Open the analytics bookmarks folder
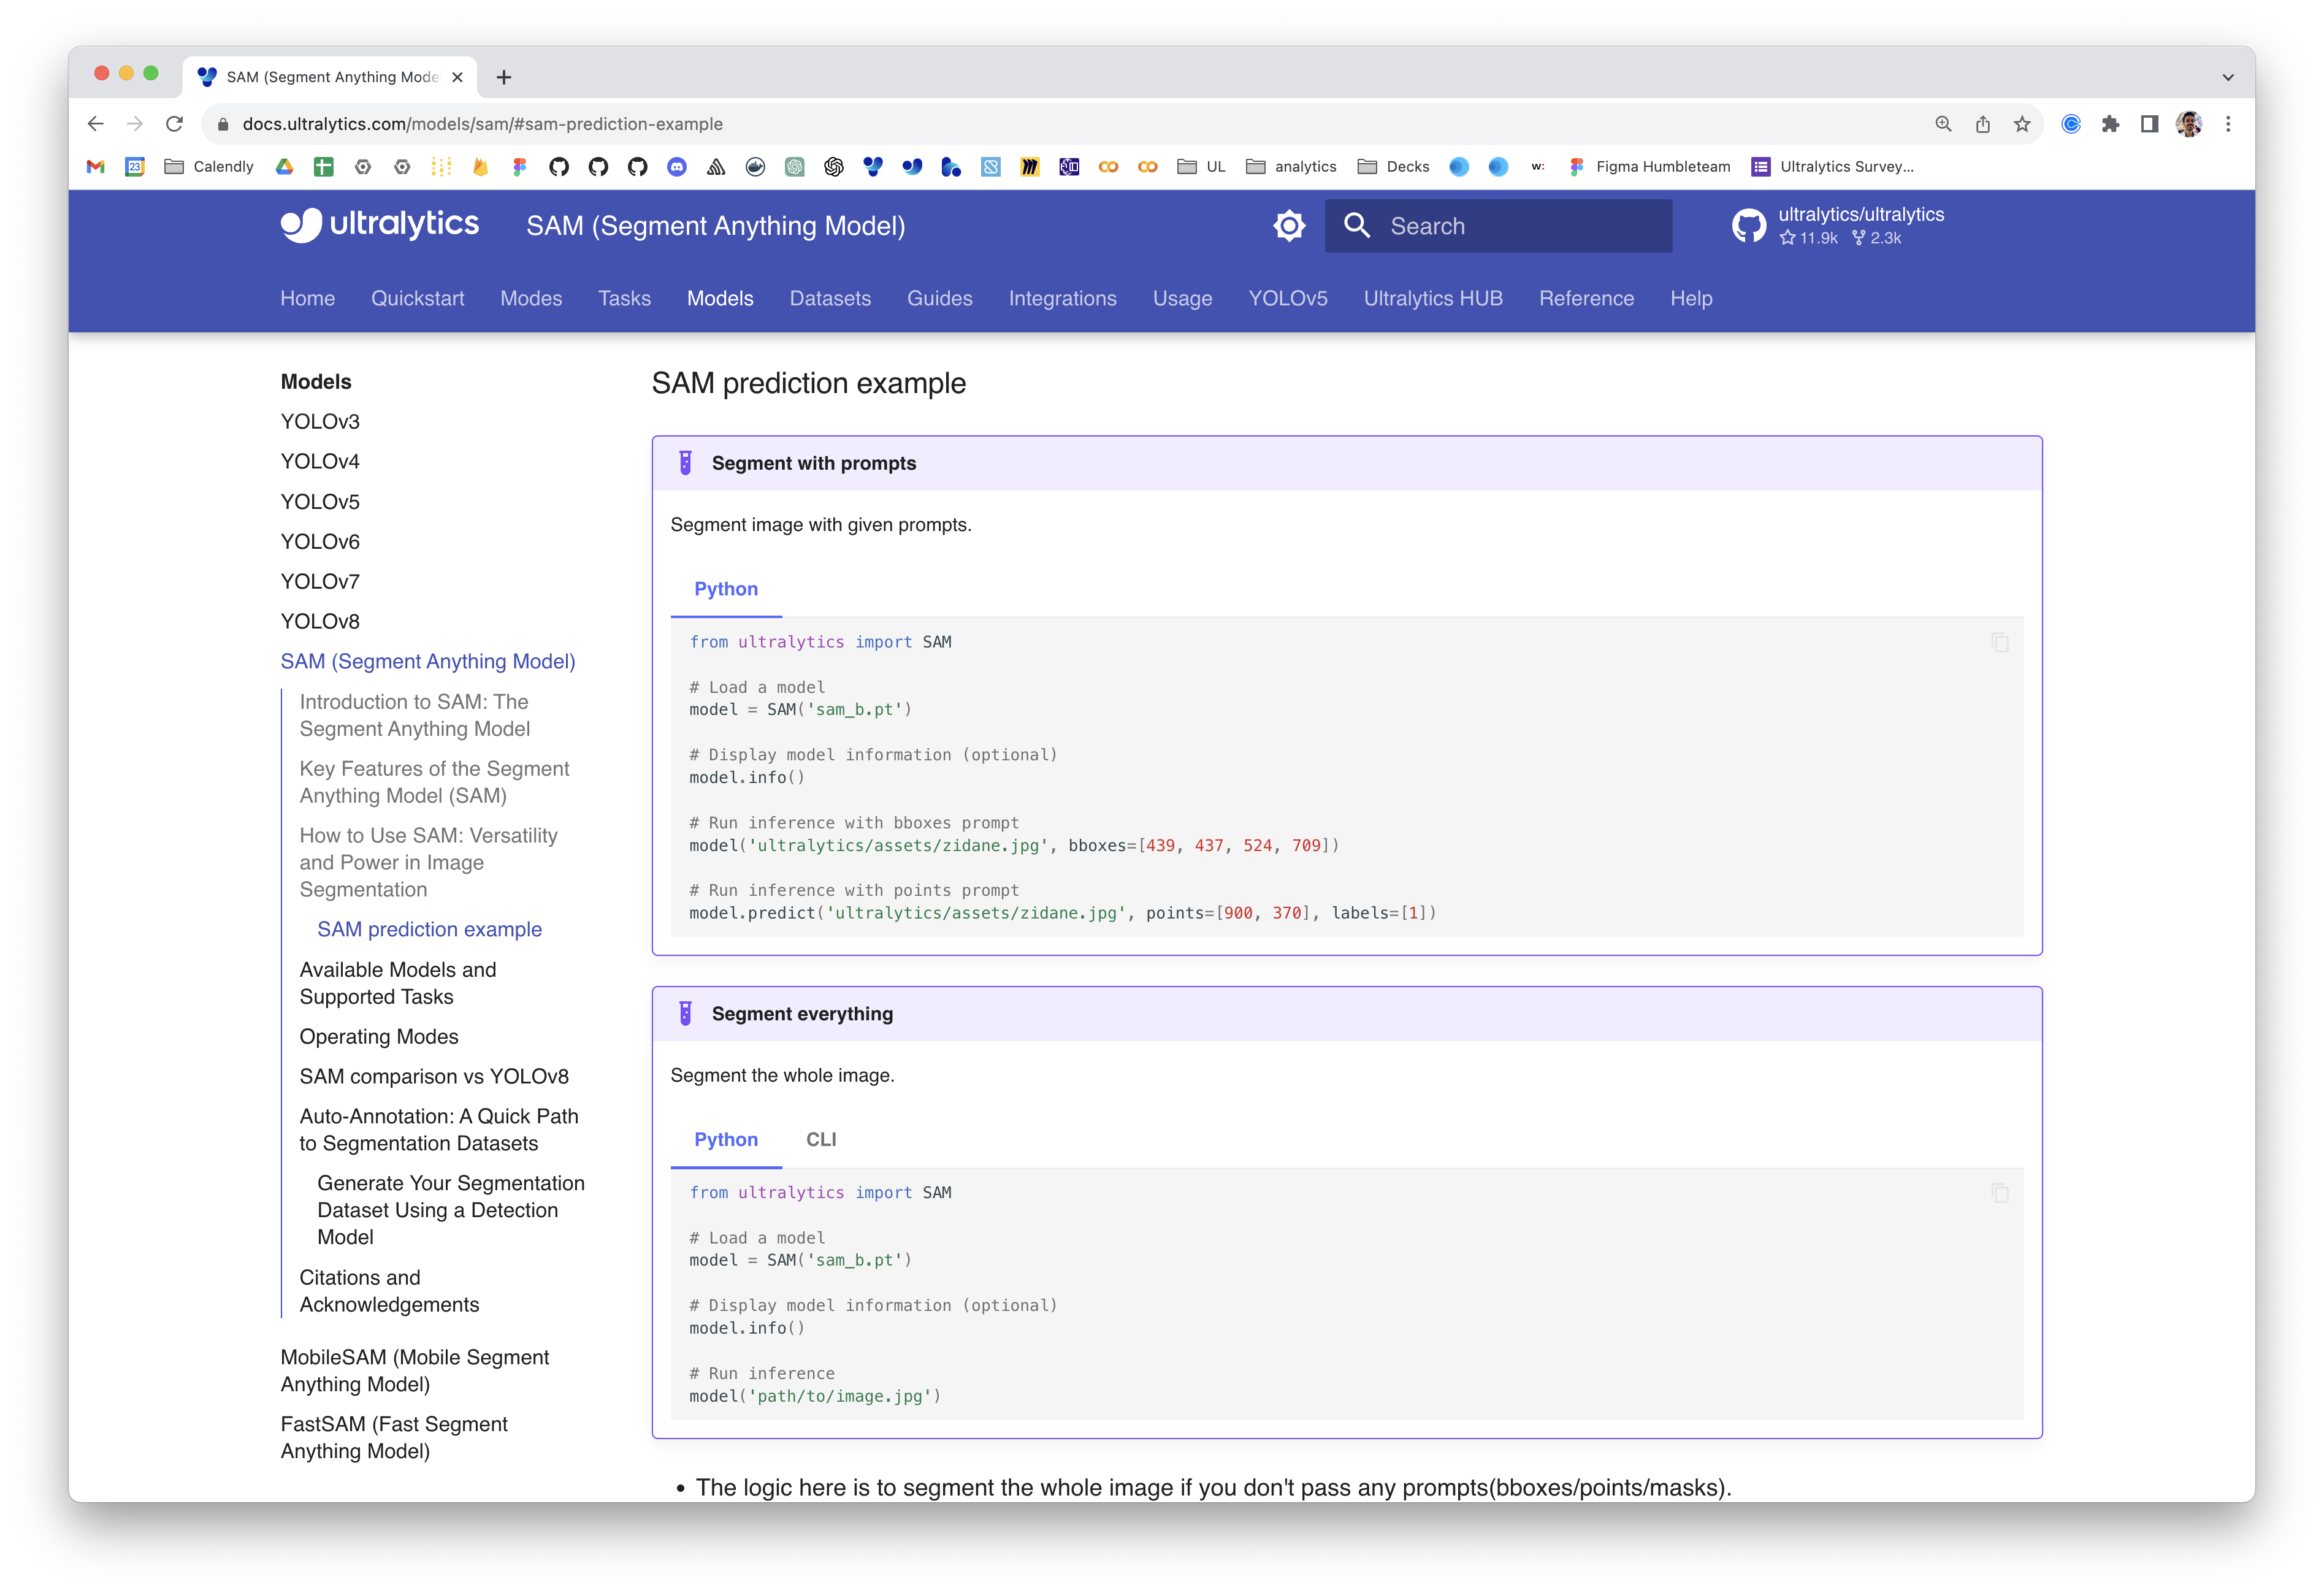The image size is (2324, 1593). 1291,167
